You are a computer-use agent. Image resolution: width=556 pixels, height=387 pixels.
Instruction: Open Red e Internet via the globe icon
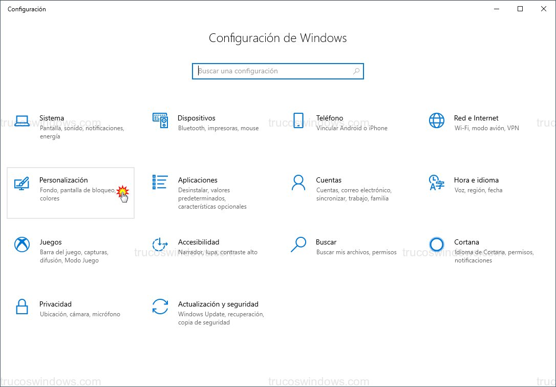coord(436,121)
